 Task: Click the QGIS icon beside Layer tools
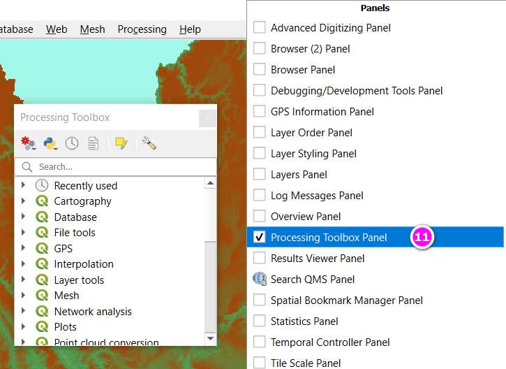tap(42, 280)
